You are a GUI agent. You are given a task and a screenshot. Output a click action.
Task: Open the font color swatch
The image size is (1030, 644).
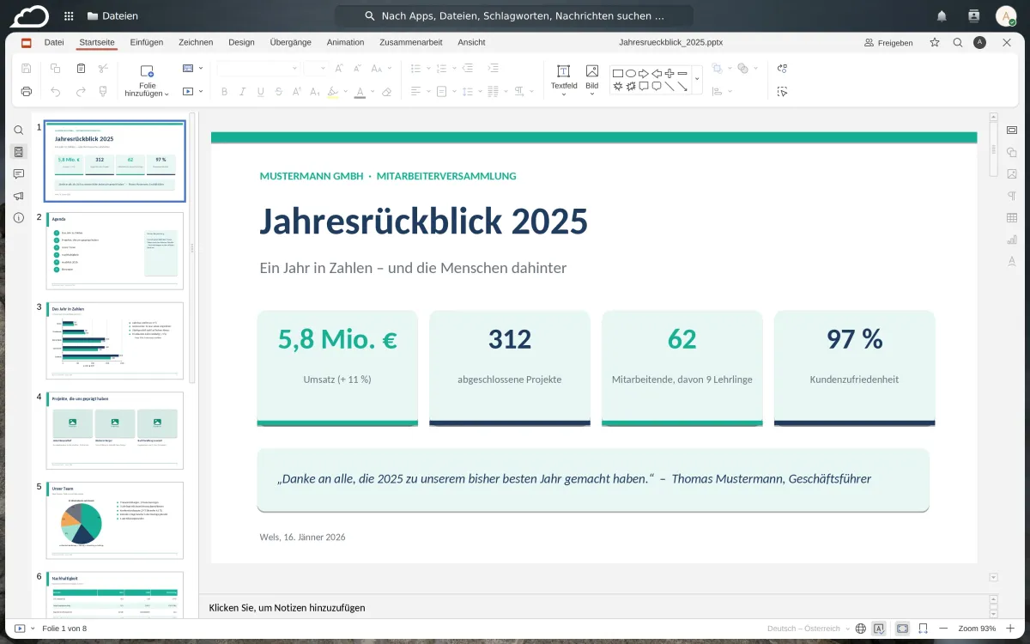tap(360, 91)
